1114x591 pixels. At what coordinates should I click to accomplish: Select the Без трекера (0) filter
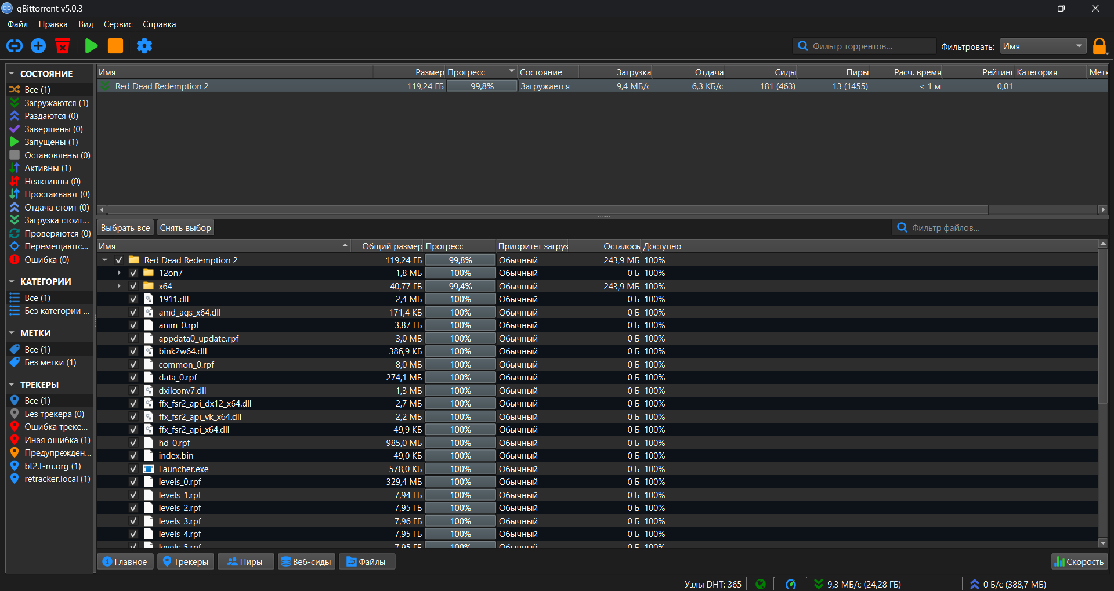[49, 414]
